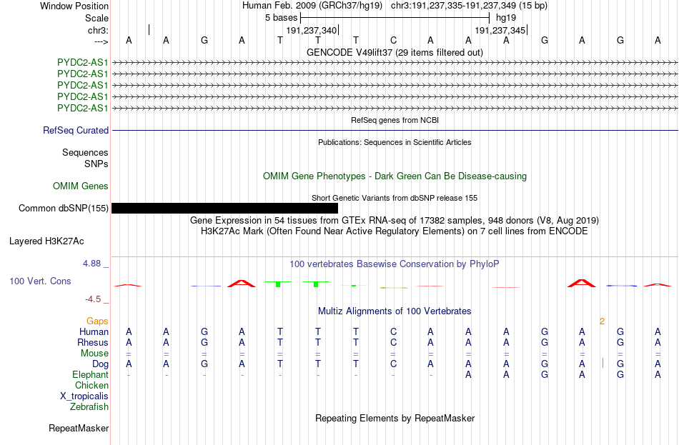Click the 5 bases scale bar line

tap(395, 18)
